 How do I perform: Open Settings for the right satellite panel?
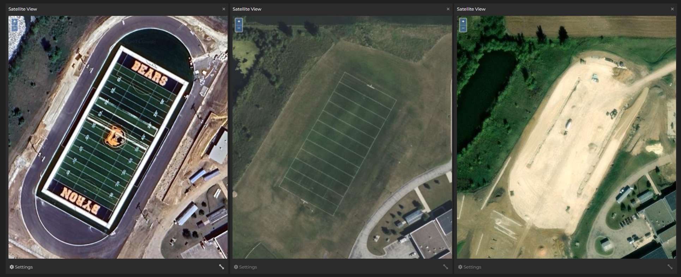tap(470, 267)
